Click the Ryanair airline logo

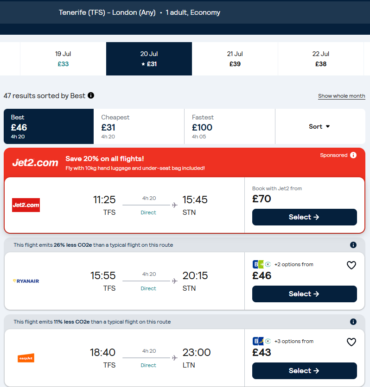pos(26,281)
